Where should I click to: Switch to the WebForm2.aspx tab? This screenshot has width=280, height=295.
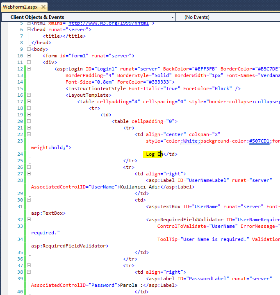pos(20,7)
